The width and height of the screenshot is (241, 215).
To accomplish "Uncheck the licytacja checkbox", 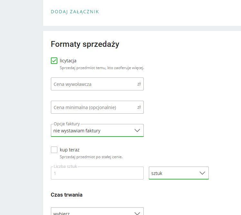I will click(54, 61).
